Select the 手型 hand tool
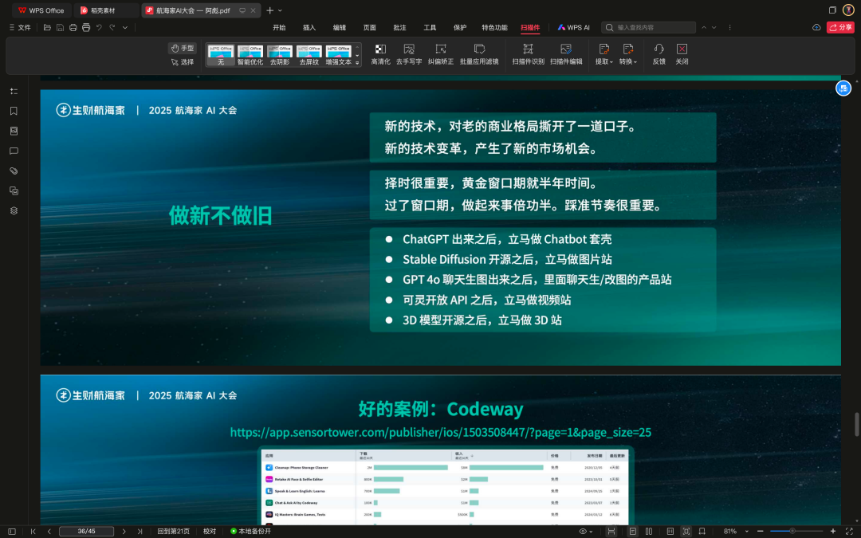The image size is (861, 538). click(183, 49)
